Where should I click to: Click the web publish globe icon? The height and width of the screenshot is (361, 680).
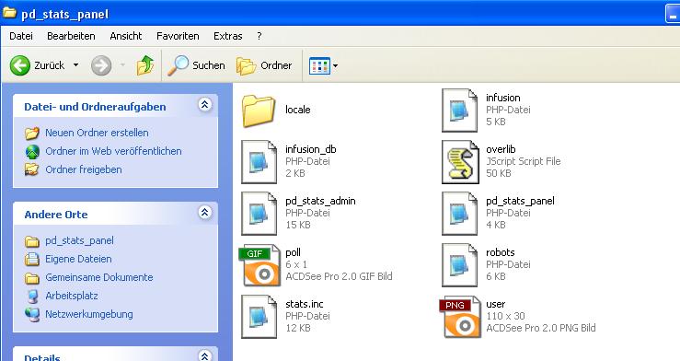point(32,151)
